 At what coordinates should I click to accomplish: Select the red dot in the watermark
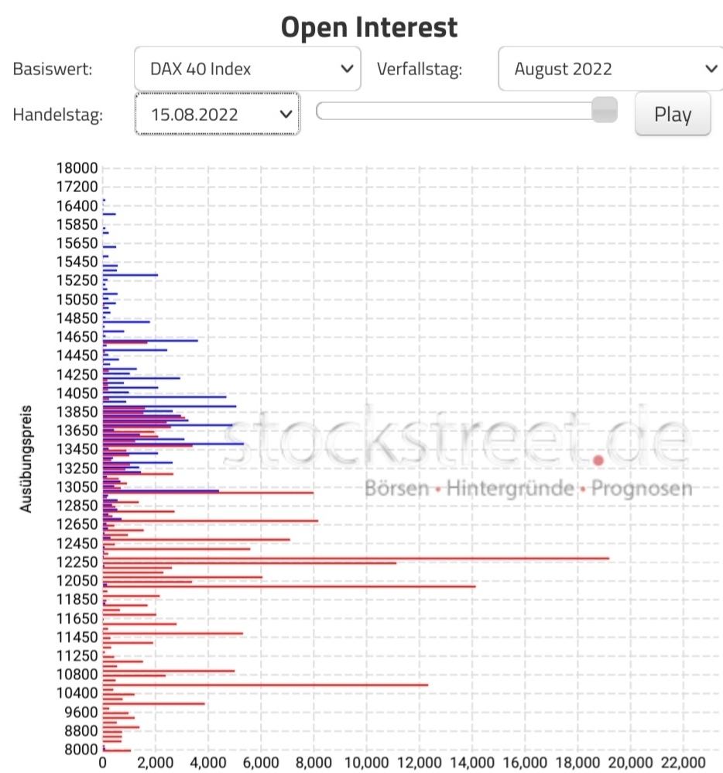click(x=598, y=460)
